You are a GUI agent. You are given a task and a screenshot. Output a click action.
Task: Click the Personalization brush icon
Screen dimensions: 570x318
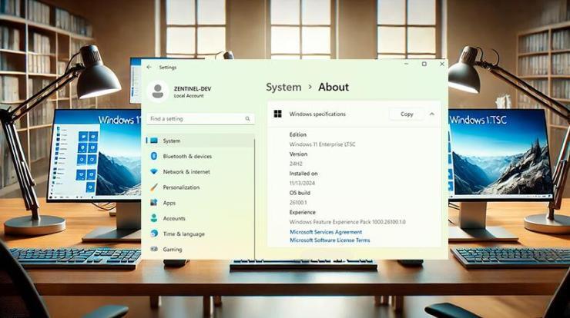(154, 187)
